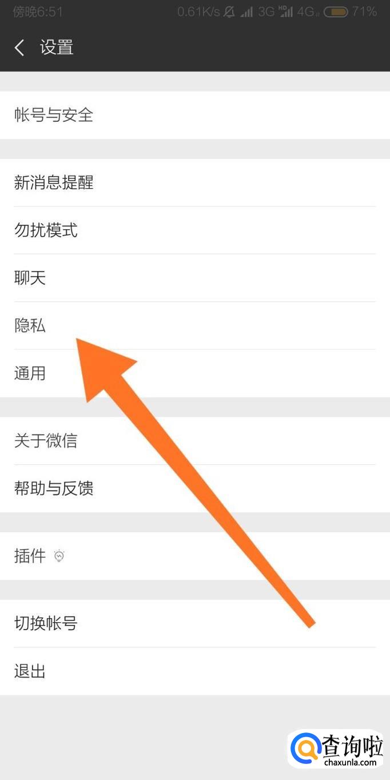The width and height of the screenshot is (390, 780).
Task: Tap the 3G signal bars icon
Action: 247,12
